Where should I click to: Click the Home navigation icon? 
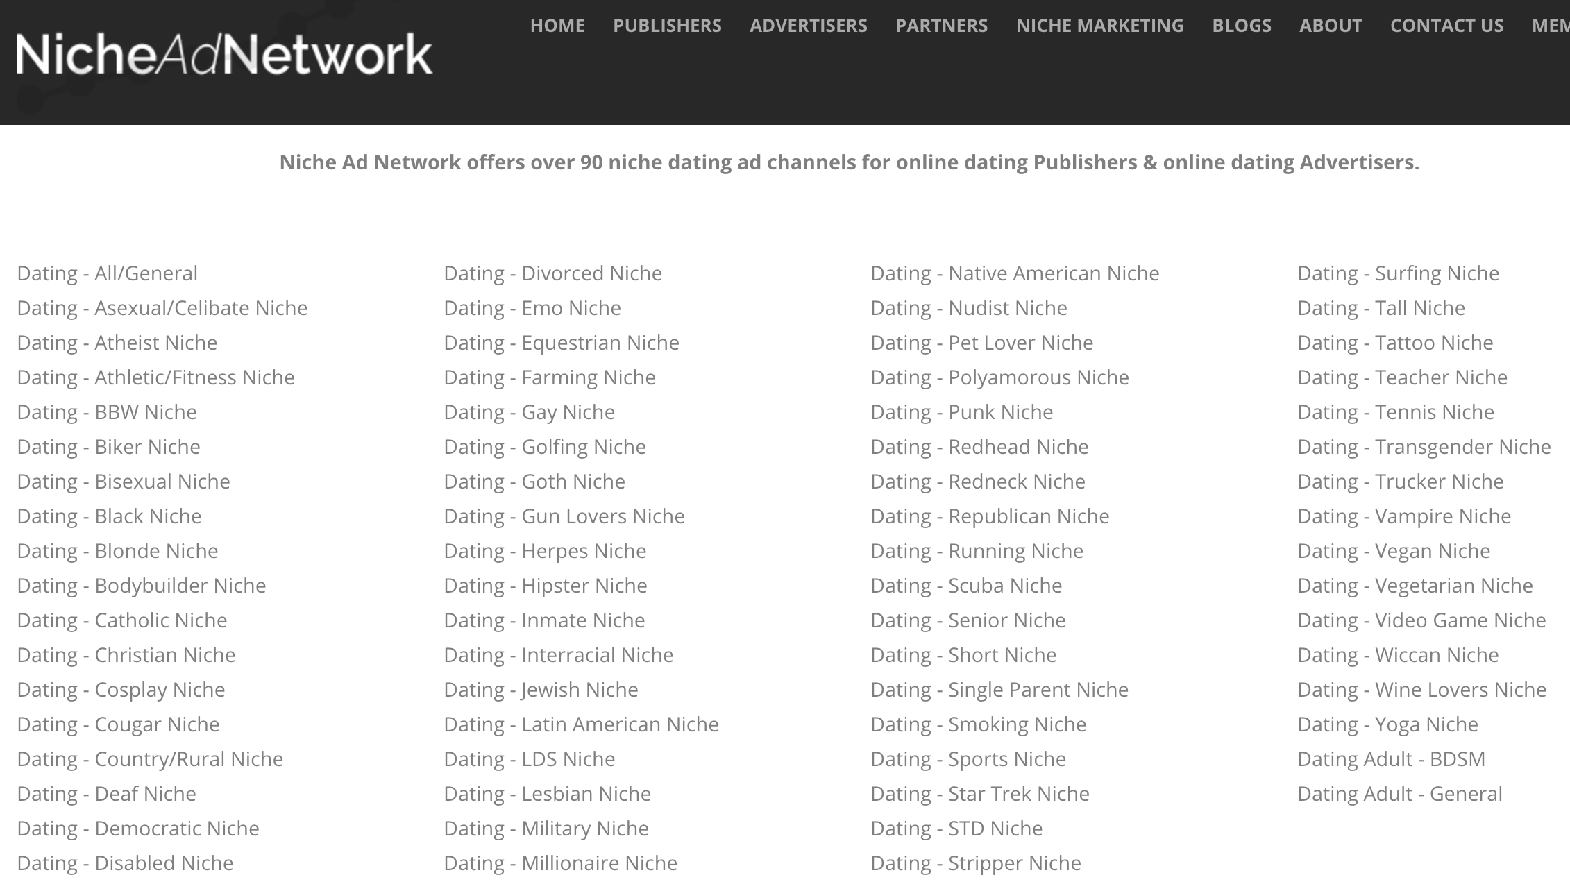tap(557, 25)
